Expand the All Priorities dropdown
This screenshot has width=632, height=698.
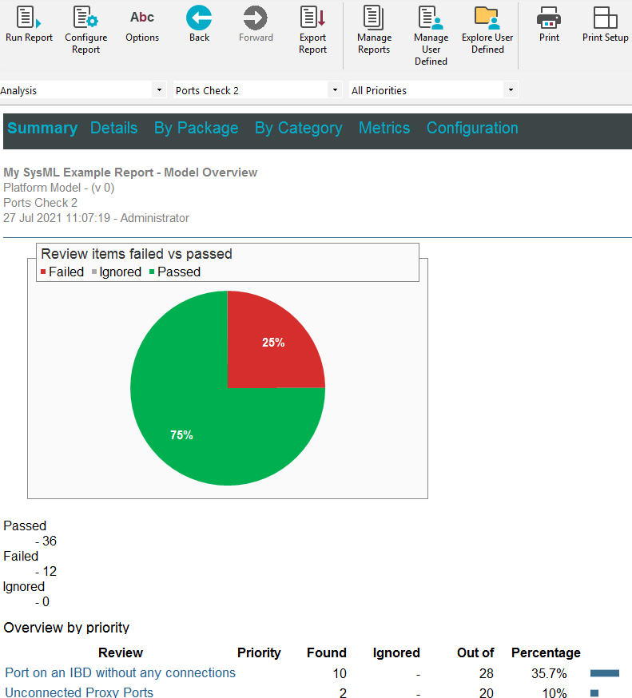tap(511, 90)
